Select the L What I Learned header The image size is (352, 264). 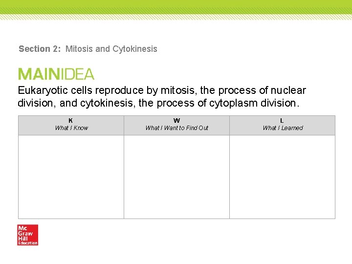pyautogui.click(x=283, y=125)
